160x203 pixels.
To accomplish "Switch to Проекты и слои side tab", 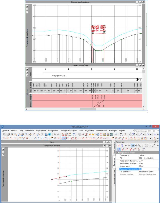I will tap(114, 148).
